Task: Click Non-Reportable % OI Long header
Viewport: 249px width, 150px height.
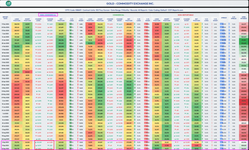Action: (206, 19)
